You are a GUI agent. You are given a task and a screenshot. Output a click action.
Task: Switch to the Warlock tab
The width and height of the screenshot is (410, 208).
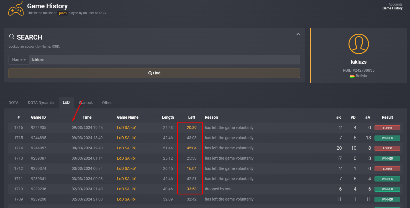click(86, 103)
